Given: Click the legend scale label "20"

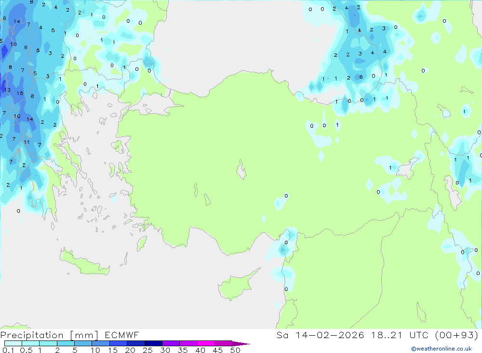Looking at the screenshot, I should [130, 350].
